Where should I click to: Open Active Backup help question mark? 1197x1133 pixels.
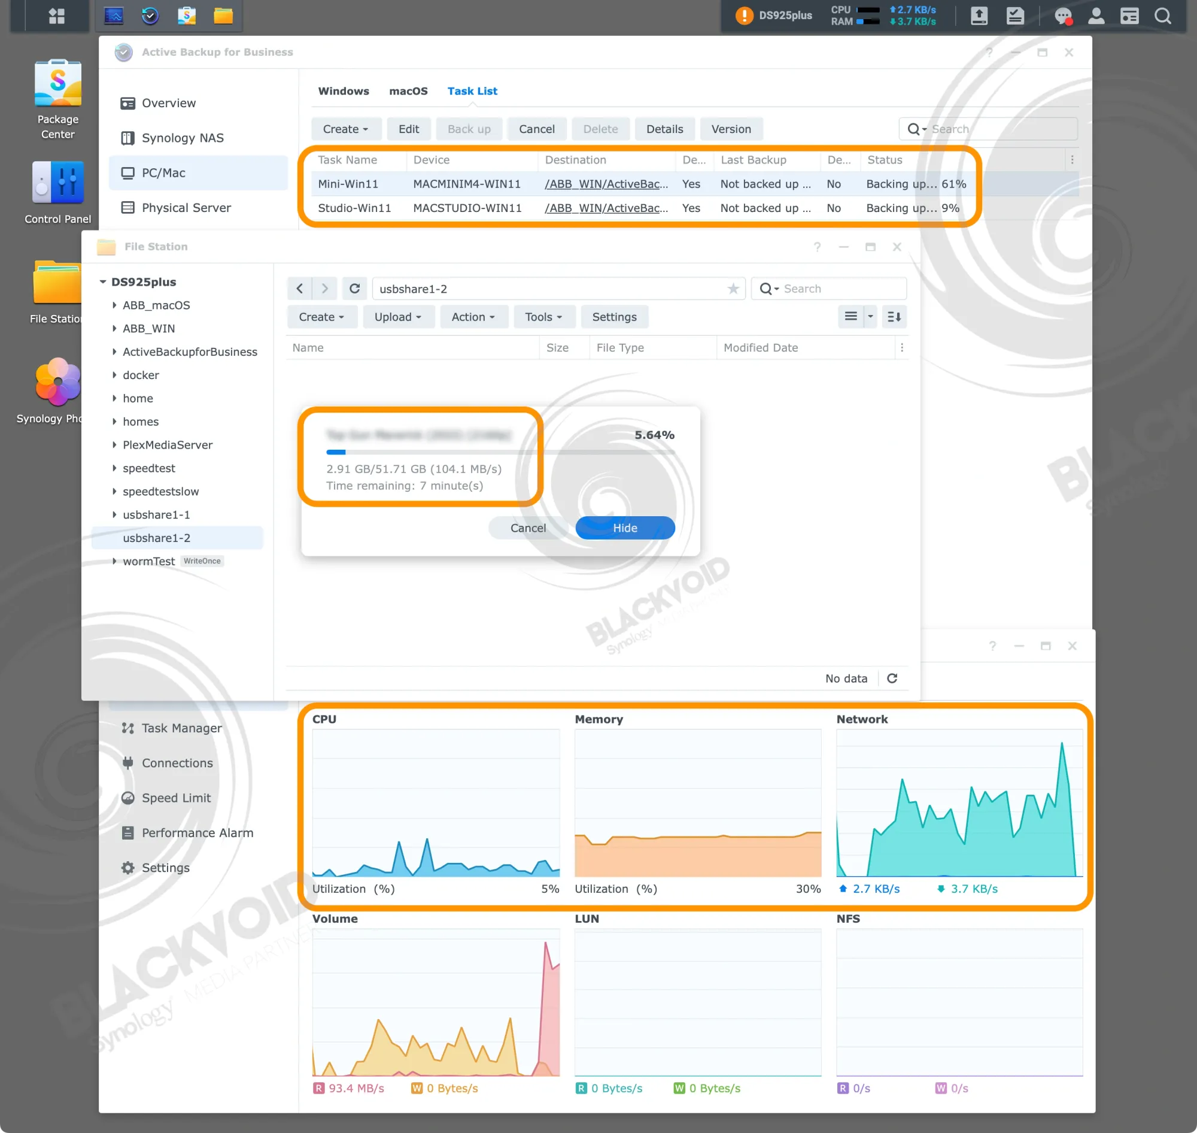pos(989,53)
